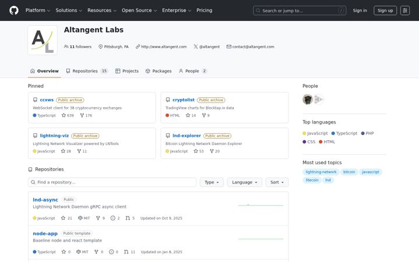Click the stargazers icon for lnd-async

63,218
